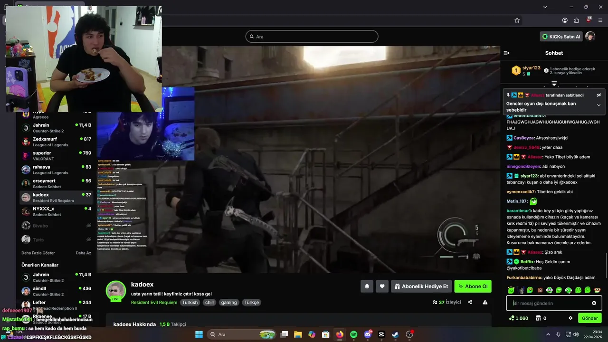
Task: Click the monkey emote in quick emotes
Action: click(597, 290)
